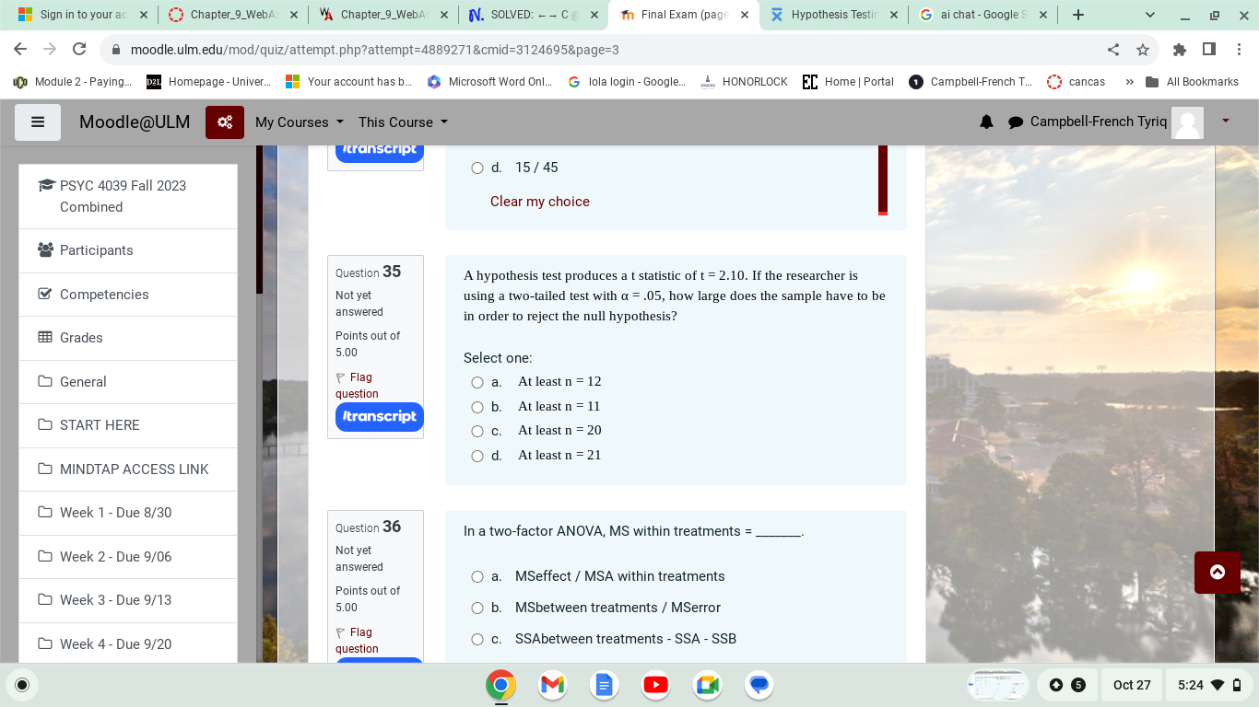1259x707 pixels.
Task: Open a new browser tab
Action: pos(1078,15)
